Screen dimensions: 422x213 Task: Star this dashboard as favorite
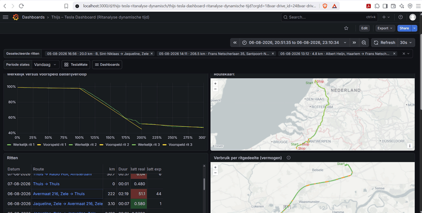click(x=346, y=28)
